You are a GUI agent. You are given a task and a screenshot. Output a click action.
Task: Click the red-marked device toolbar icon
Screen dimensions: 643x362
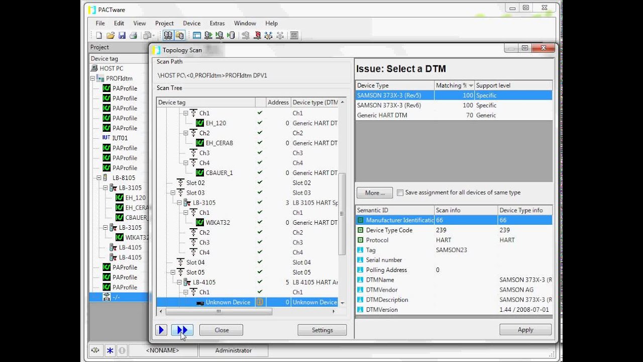tap(257, 35)
